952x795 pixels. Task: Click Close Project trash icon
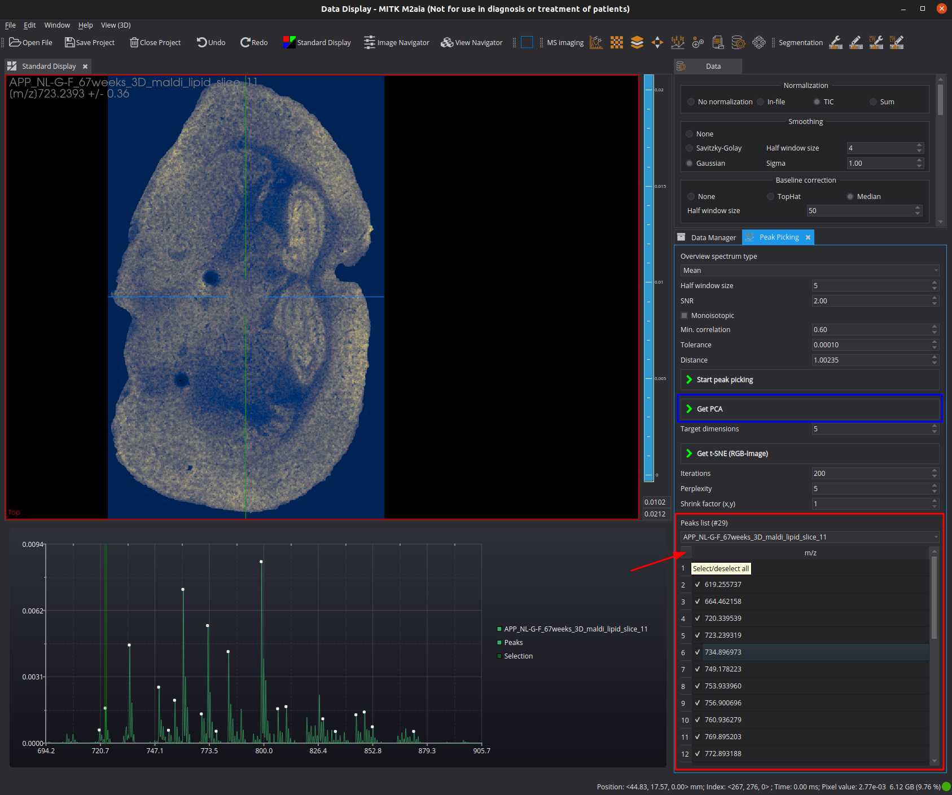pos(134,42)
